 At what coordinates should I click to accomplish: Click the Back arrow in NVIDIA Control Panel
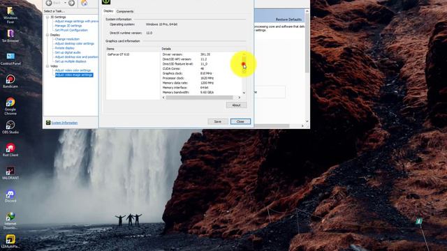tap(49, 3)
